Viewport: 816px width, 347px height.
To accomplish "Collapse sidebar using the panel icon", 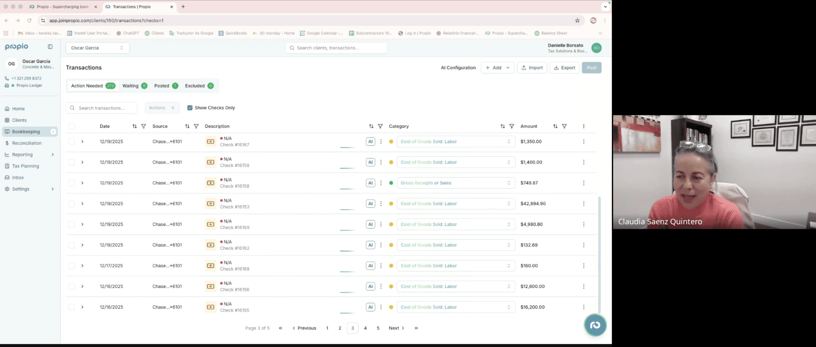I will [50, 47].
